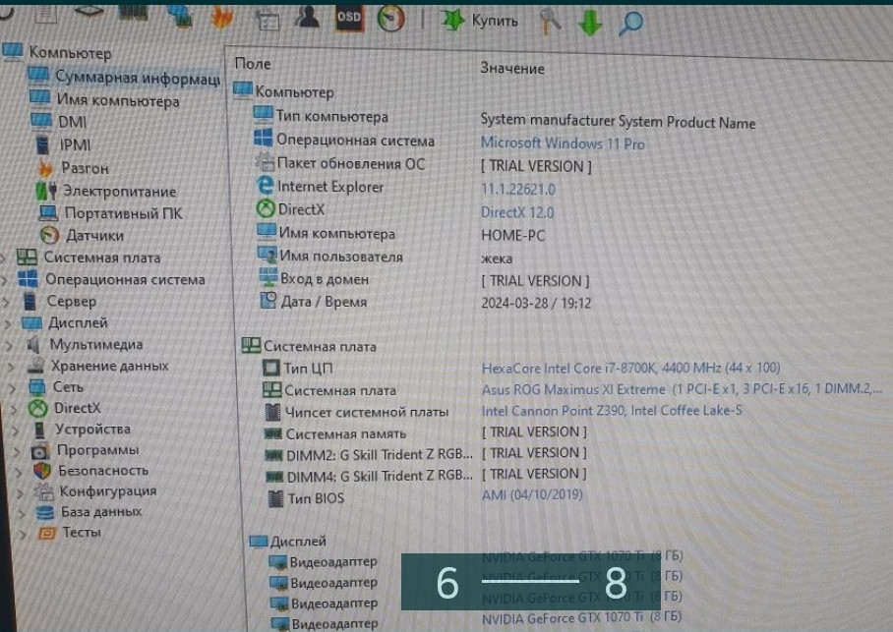Select Датчики in the Компьютер tree

click(94, 235)
